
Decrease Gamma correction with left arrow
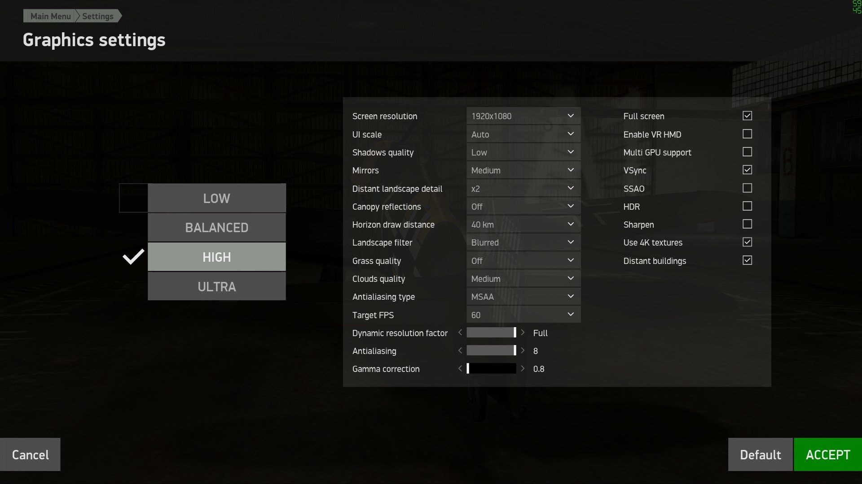(x=460, y=368)
